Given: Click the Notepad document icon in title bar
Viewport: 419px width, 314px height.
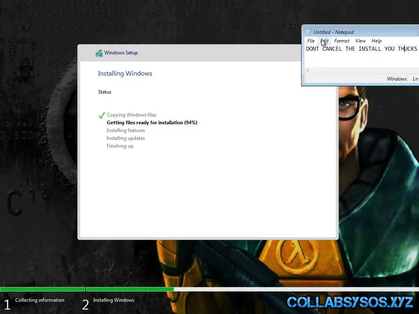Looking at the screenshot, I should (x=309, y=32).
